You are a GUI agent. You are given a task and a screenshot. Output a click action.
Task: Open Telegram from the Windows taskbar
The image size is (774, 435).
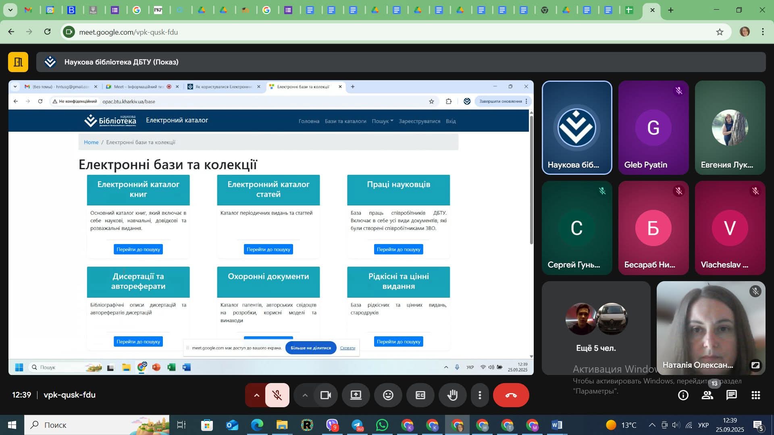pyautogui.click(x=357, y=425)
